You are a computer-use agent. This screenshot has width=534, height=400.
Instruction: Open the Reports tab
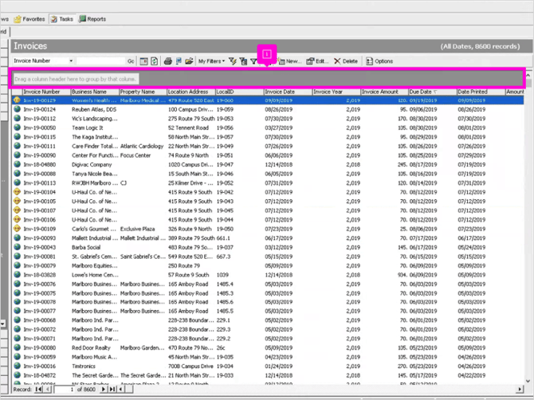click(92, 19)
